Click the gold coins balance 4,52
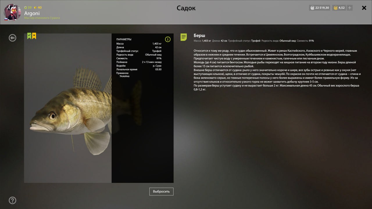The image size is (372, 209). pyautogui.click(x=339, y=8)
